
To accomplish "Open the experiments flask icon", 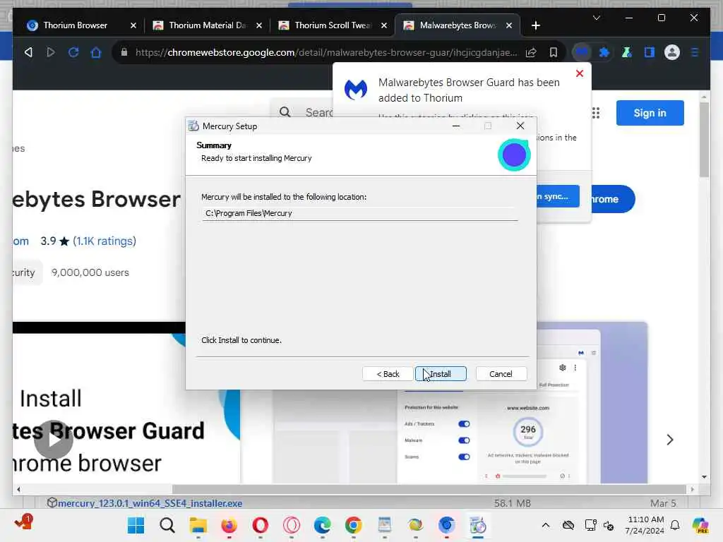I will click(x=627, y=52).
